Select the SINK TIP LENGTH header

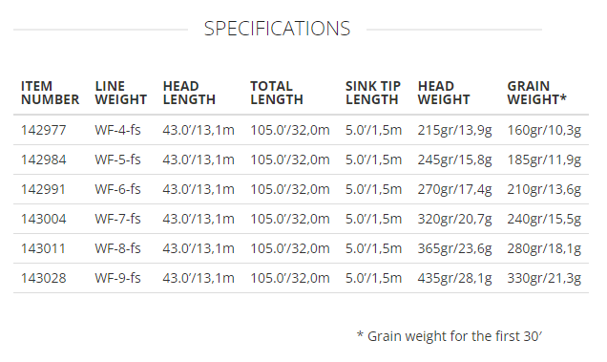click(373, 93)
